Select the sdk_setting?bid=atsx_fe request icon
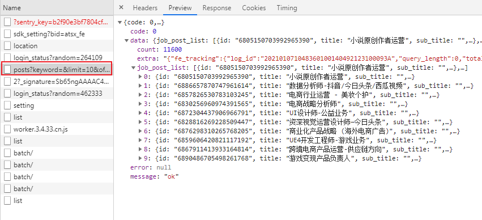 click(7, 34)
